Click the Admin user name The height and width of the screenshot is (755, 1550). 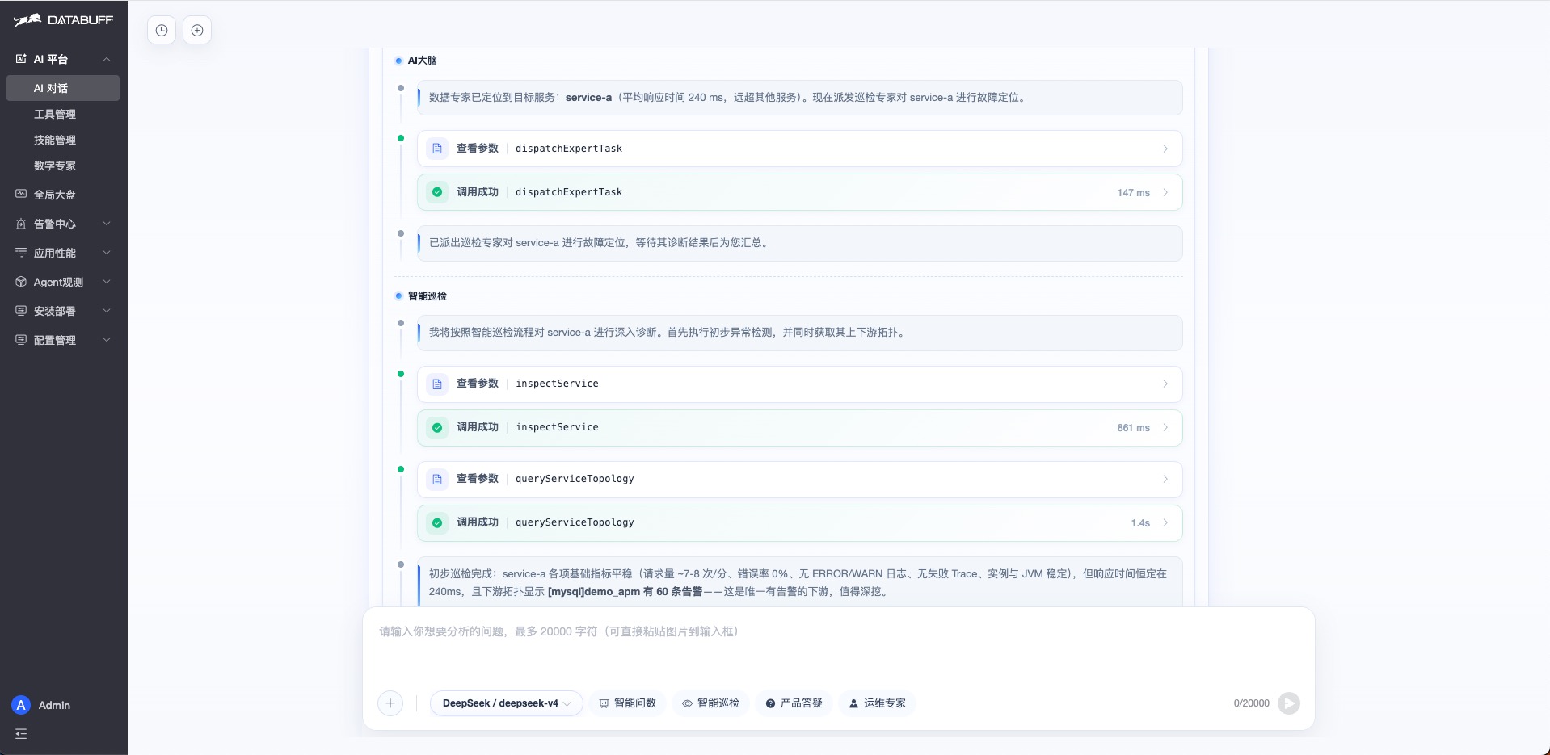click(54, 705)
